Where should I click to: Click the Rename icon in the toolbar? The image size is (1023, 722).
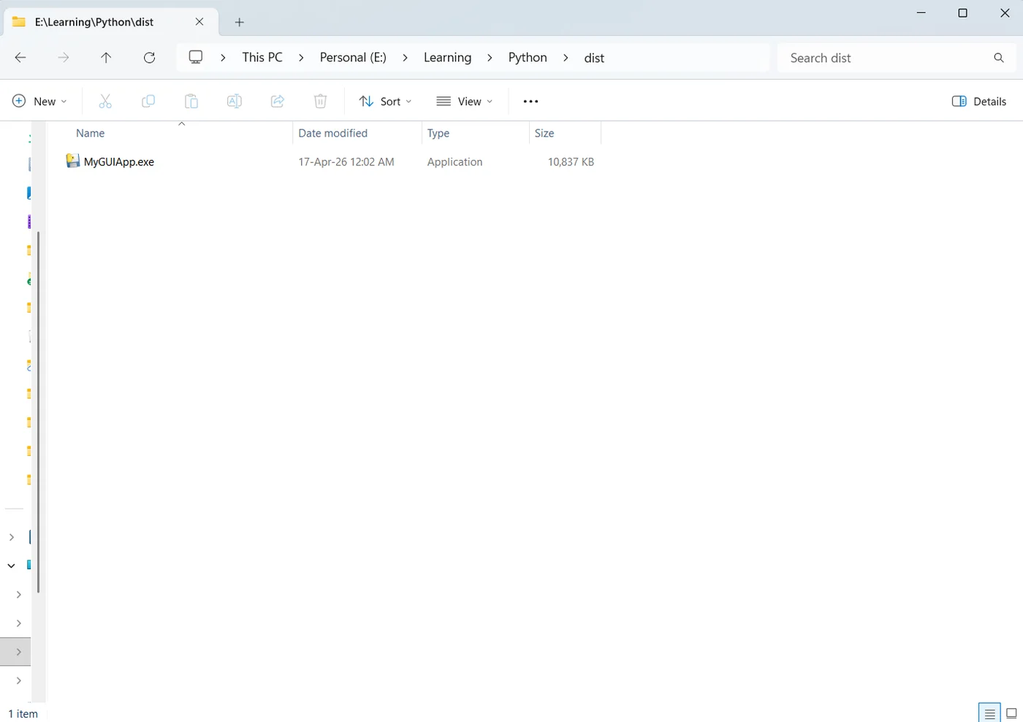235,102
